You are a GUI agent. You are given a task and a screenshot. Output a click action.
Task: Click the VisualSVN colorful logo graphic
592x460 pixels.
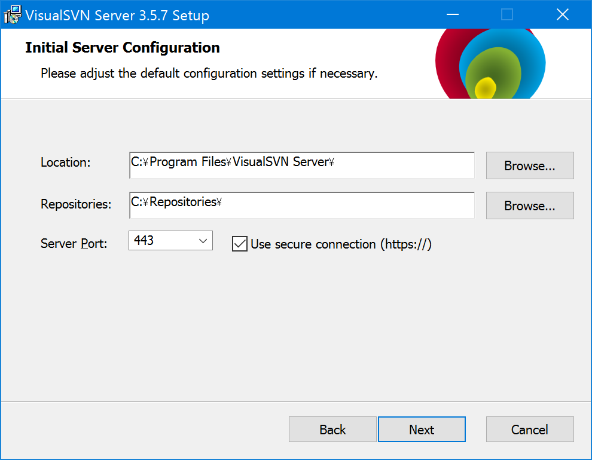490,65
